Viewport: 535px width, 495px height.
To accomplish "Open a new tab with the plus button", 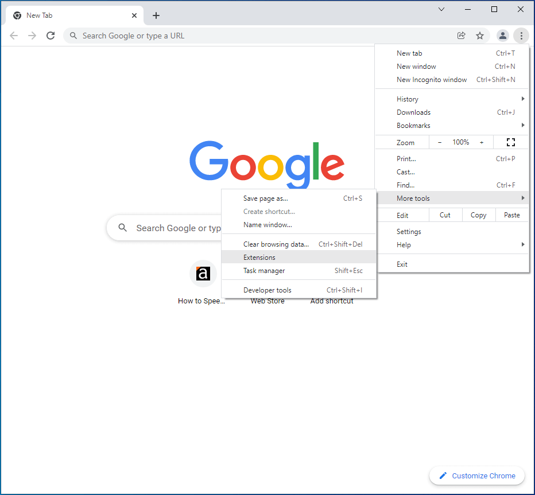I will (x=156, y=15).
